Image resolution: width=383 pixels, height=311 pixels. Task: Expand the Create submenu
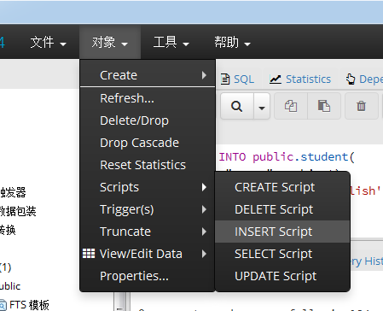pos(148,75)
